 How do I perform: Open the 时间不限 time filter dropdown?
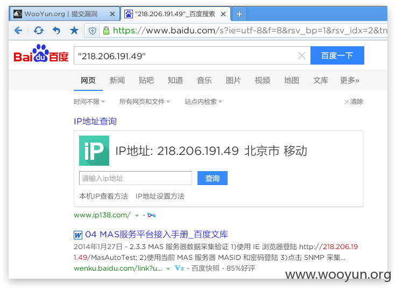(89, 102)
